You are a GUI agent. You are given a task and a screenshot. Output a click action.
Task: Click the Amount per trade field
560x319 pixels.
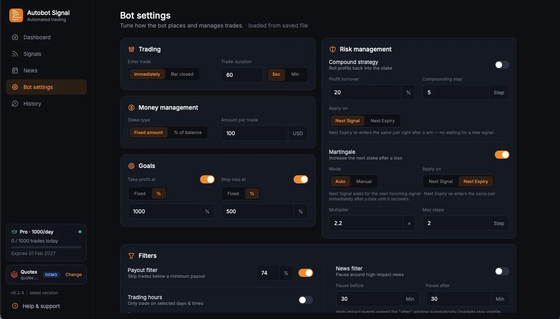[254, 133]
